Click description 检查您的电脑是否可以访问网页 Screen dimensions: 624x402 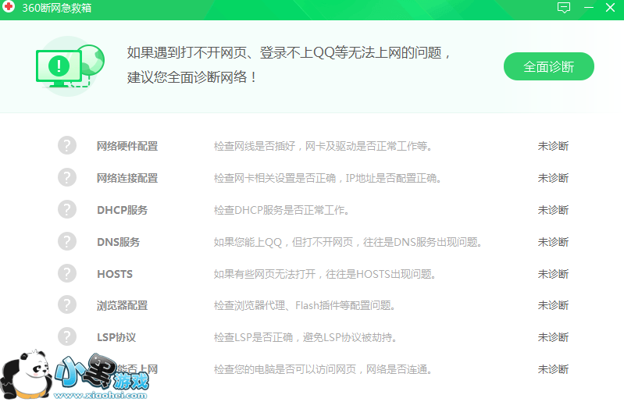coord(323,369)
